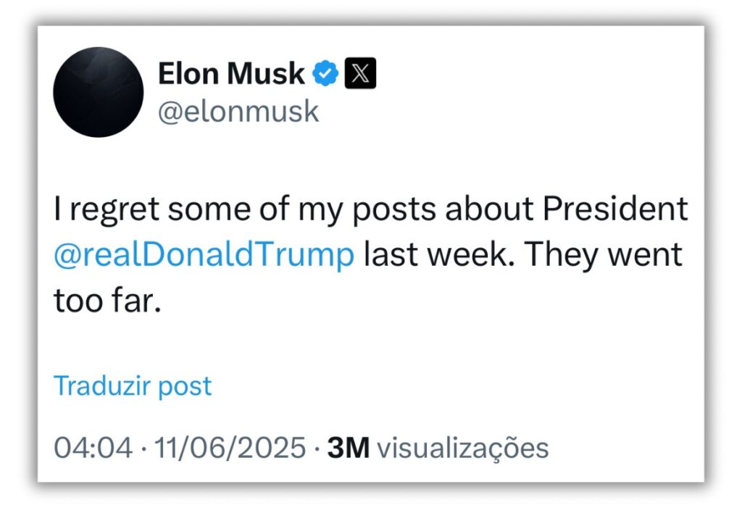Open the @realDonaldTrump mention
This screenshot has width=742, height=508.
(204, 256)
